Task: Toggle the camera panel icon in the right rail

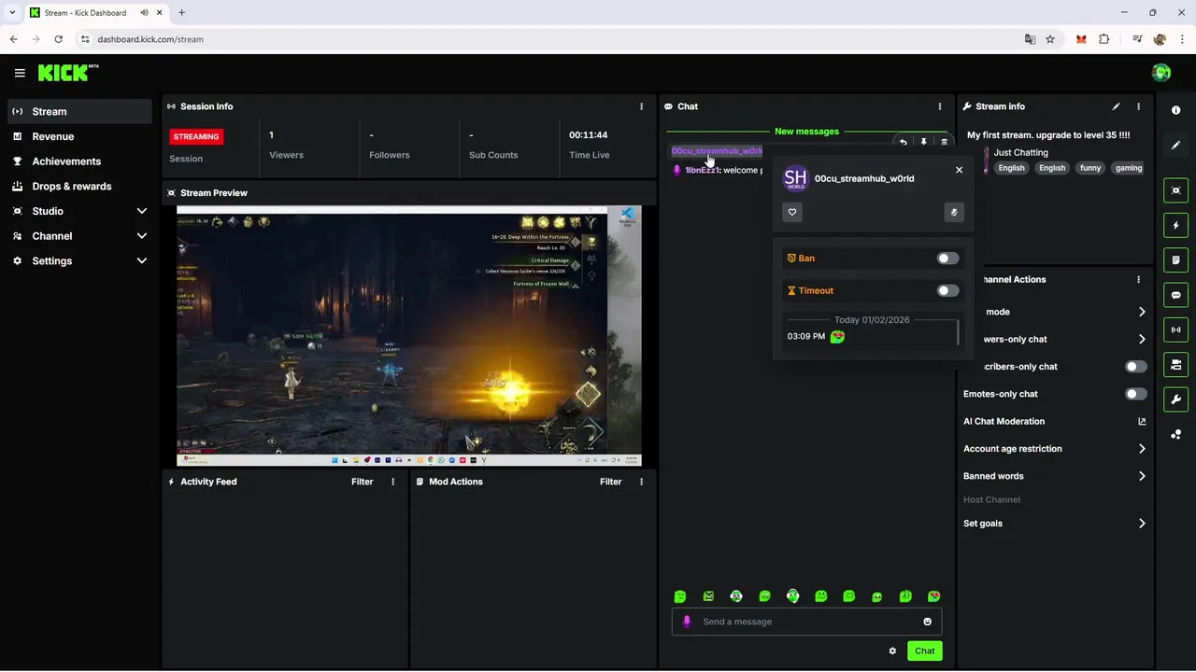Action: [x=1175, y=364]
